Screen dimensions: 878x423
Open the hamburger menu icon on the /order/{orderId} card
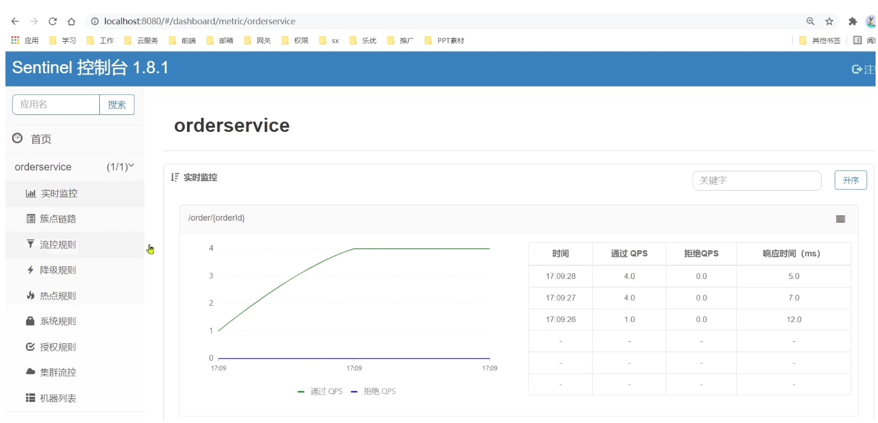click(x=840, y=219)
